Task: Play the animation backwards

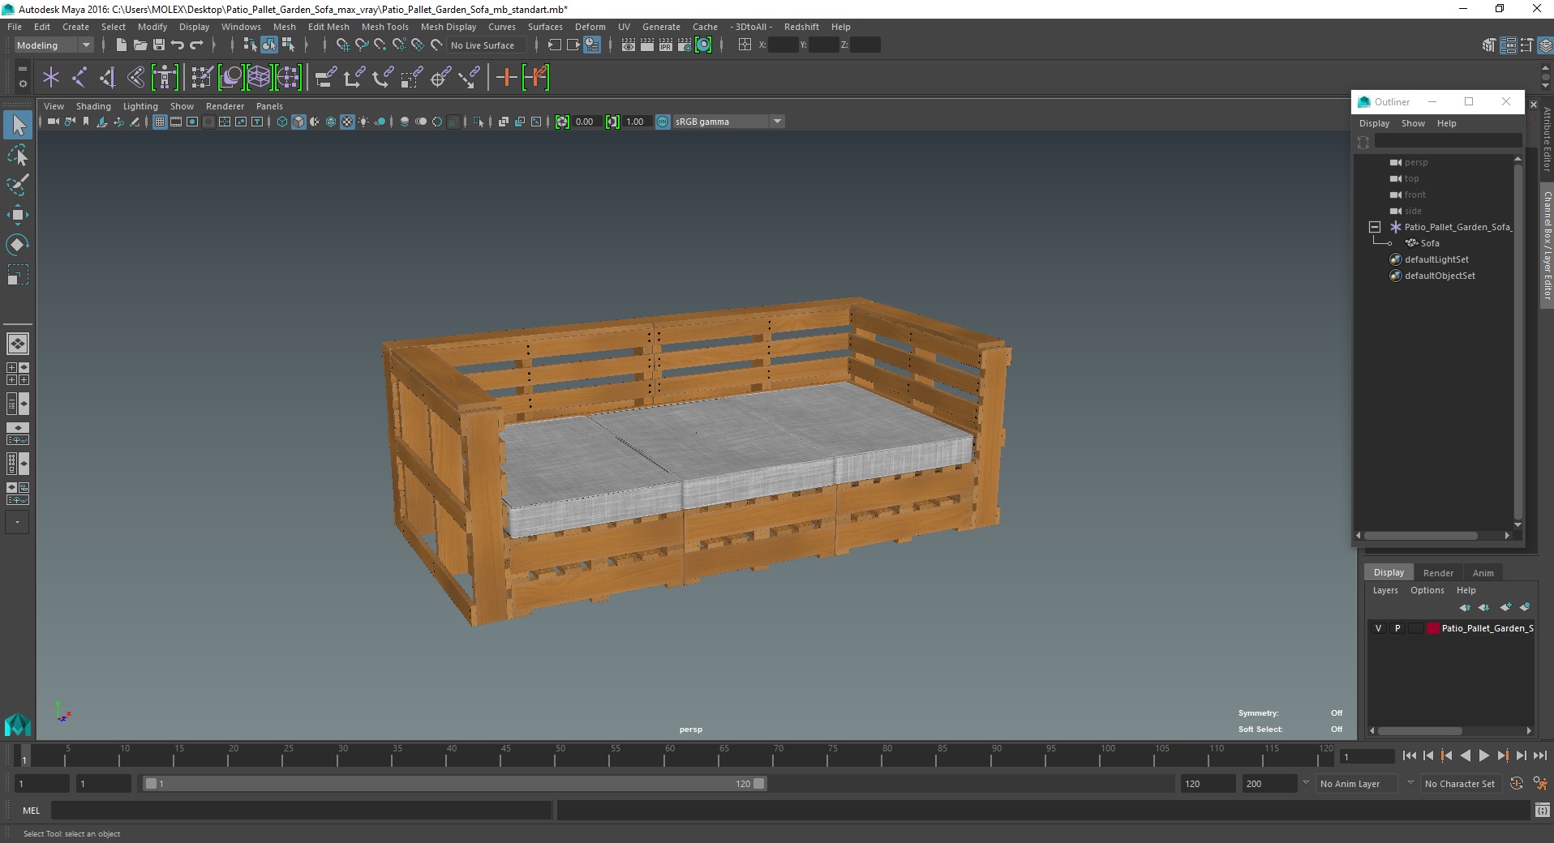Action: click(1465, 755)
